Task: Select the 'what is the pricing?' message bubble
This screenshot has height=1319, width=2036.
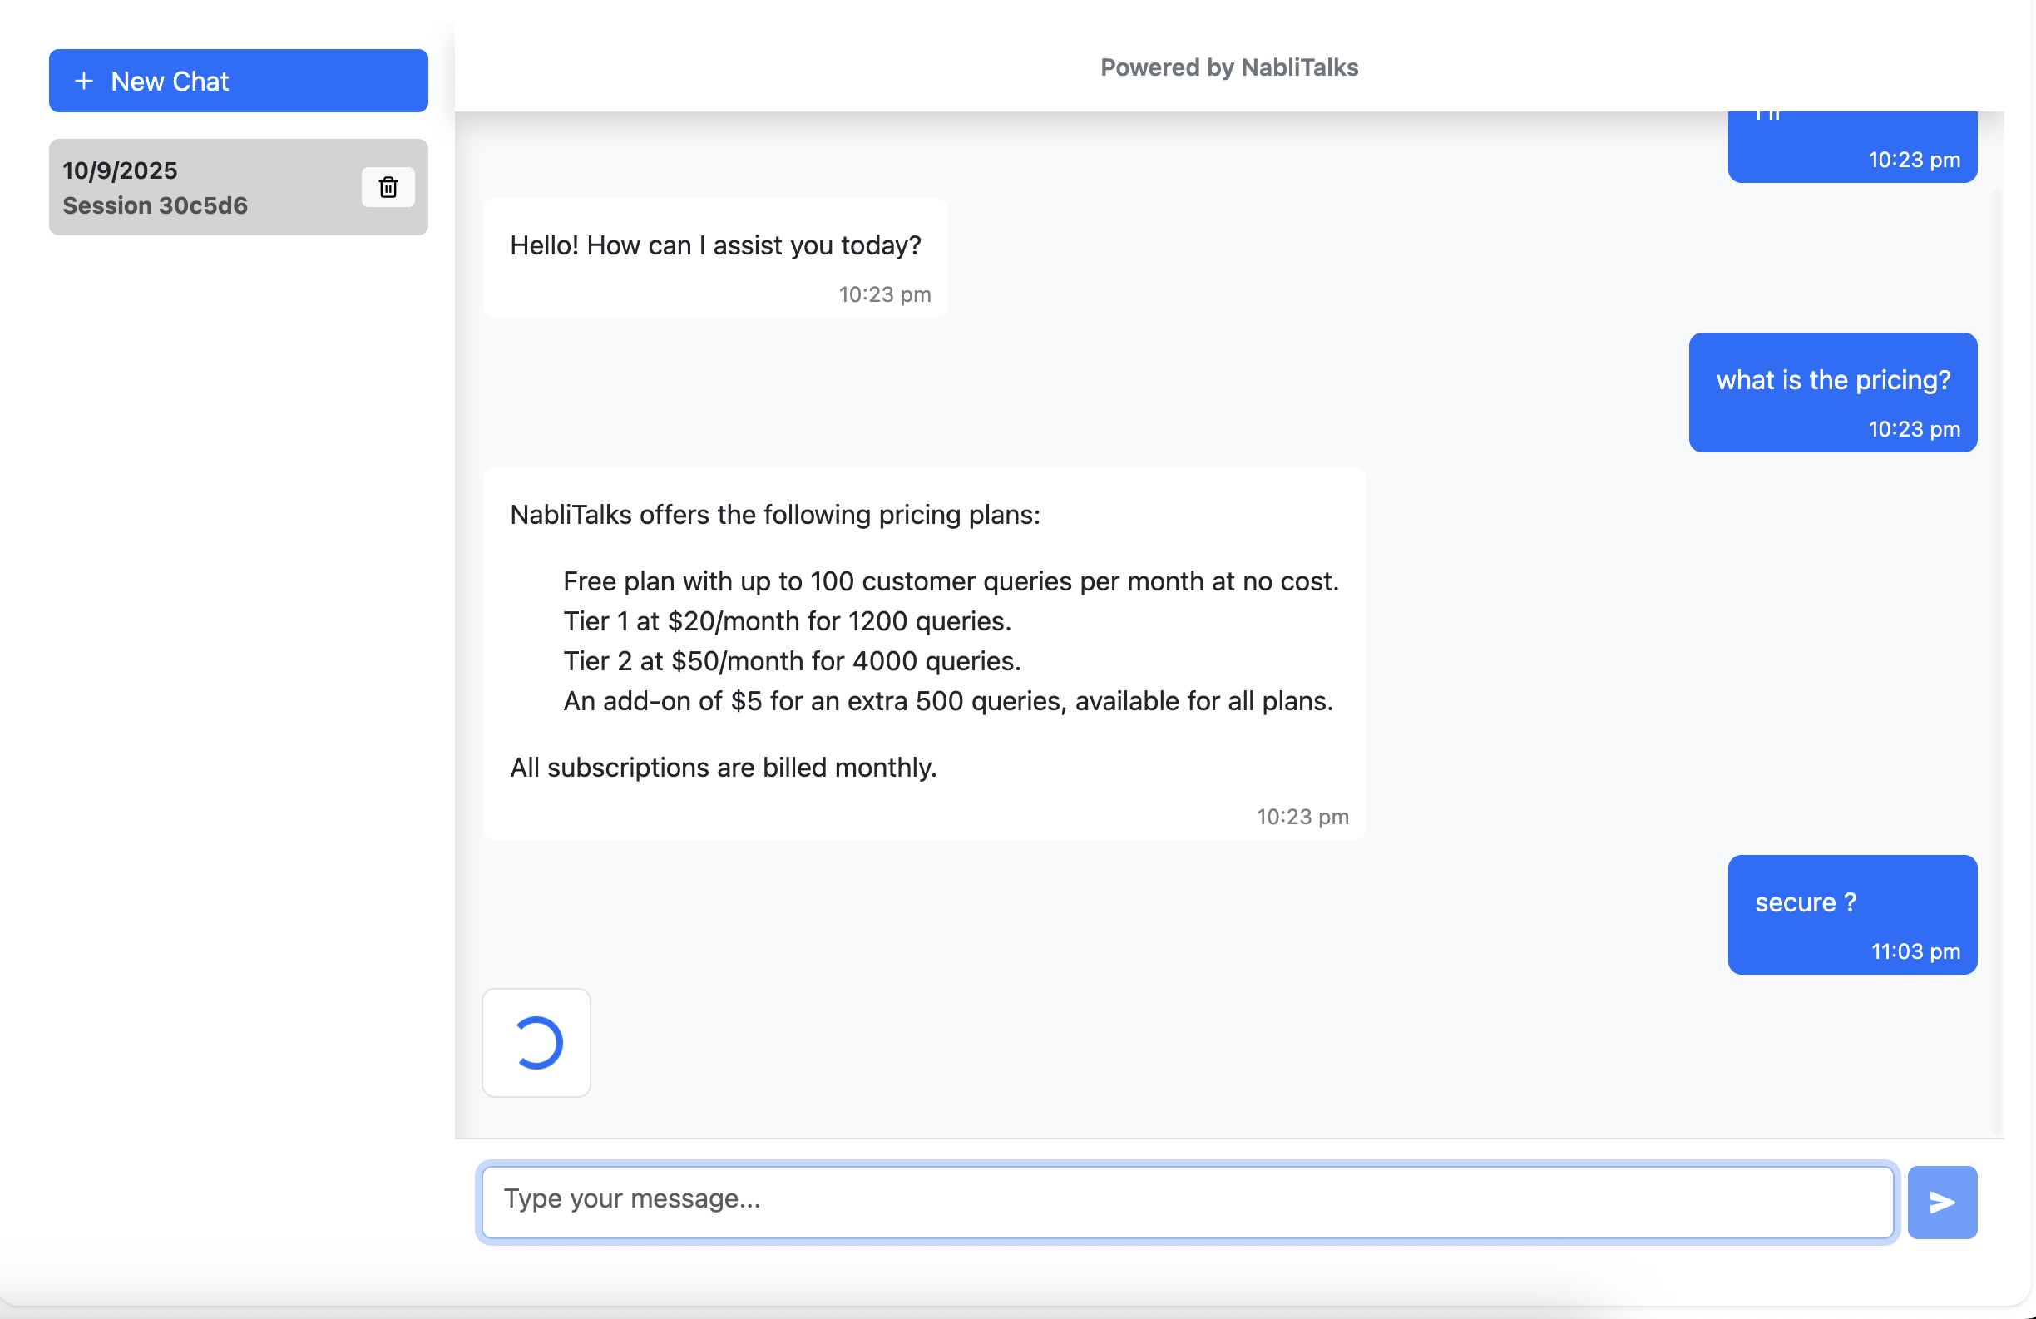Action: click(x=1832, y=392)
